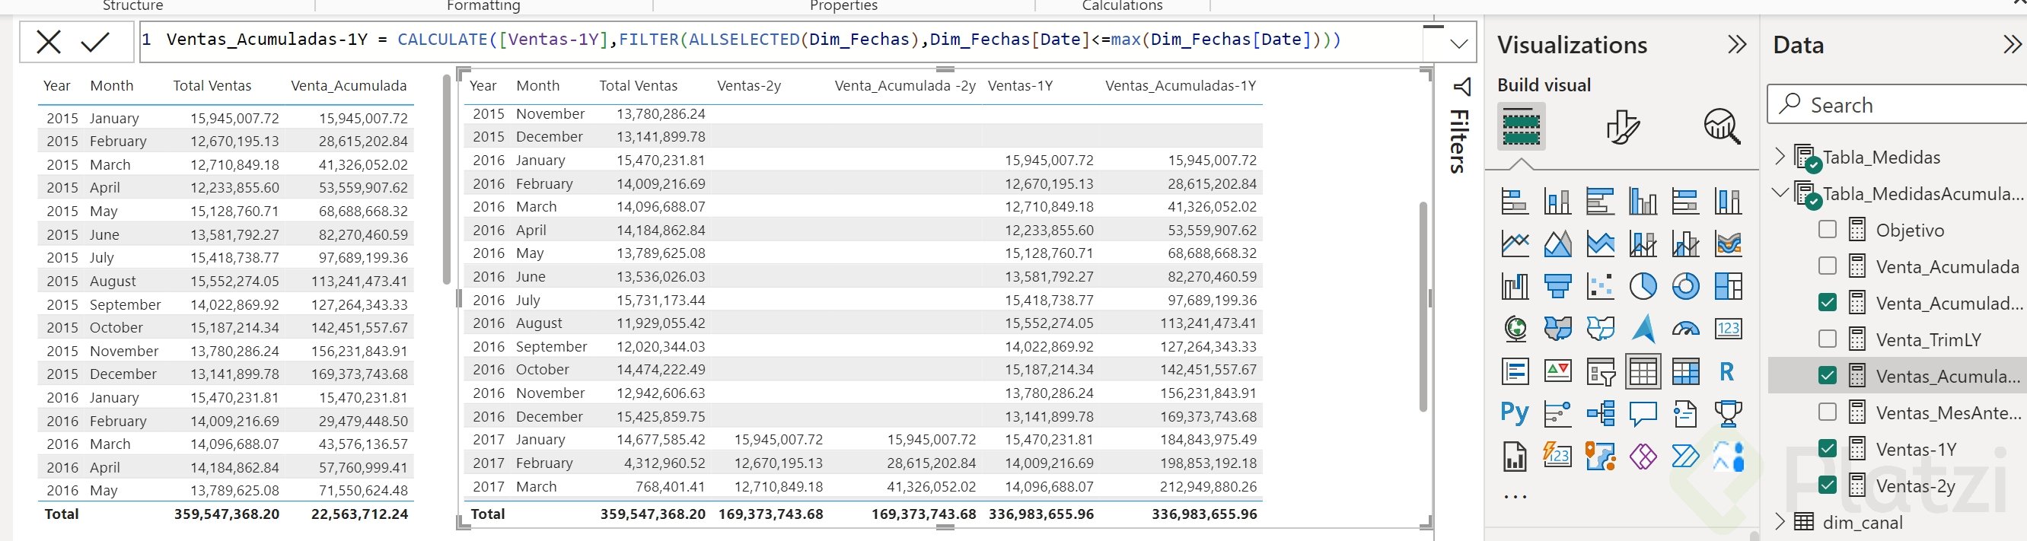Viewport: 2027px width, 541px height.
Task: Enable the Venta_TrimLY measure checkbox
Action: [x=1827, y=339]
